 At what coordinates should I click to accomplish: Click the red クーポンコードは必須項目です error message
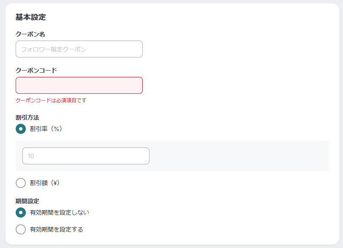(x=51, y=101)
